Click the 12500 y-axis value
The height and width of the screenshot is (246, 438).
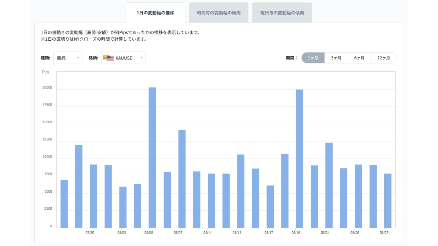47,139
